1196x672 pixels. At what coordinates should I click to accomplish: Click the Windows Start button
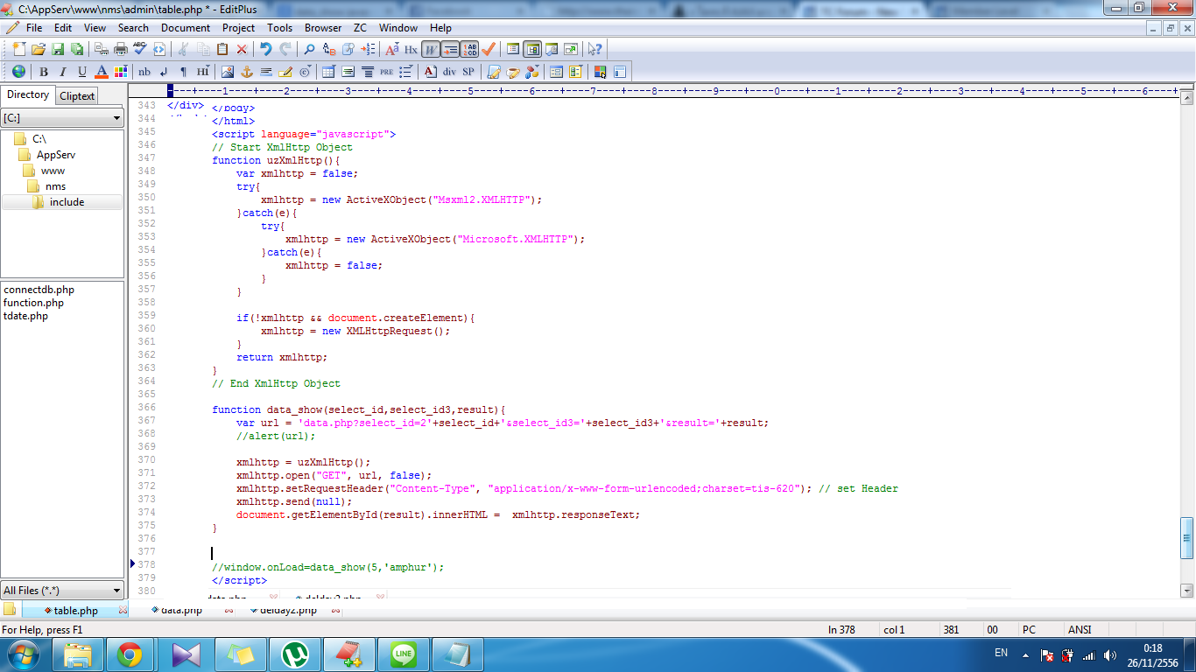click(x=23, y=654)
